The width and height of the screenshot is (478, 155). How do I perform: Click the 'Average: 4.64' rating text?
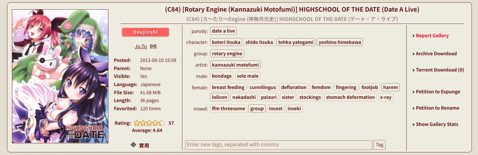coord(147,130)
